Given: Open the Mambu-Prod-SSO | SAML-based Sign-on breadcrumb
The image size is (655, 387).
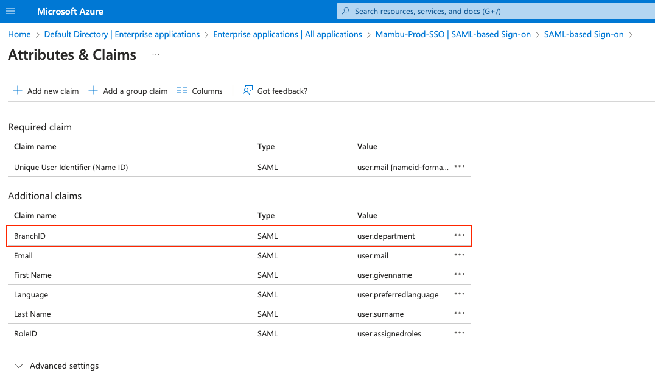Looking at the screenshot, I should click(453, 34).
